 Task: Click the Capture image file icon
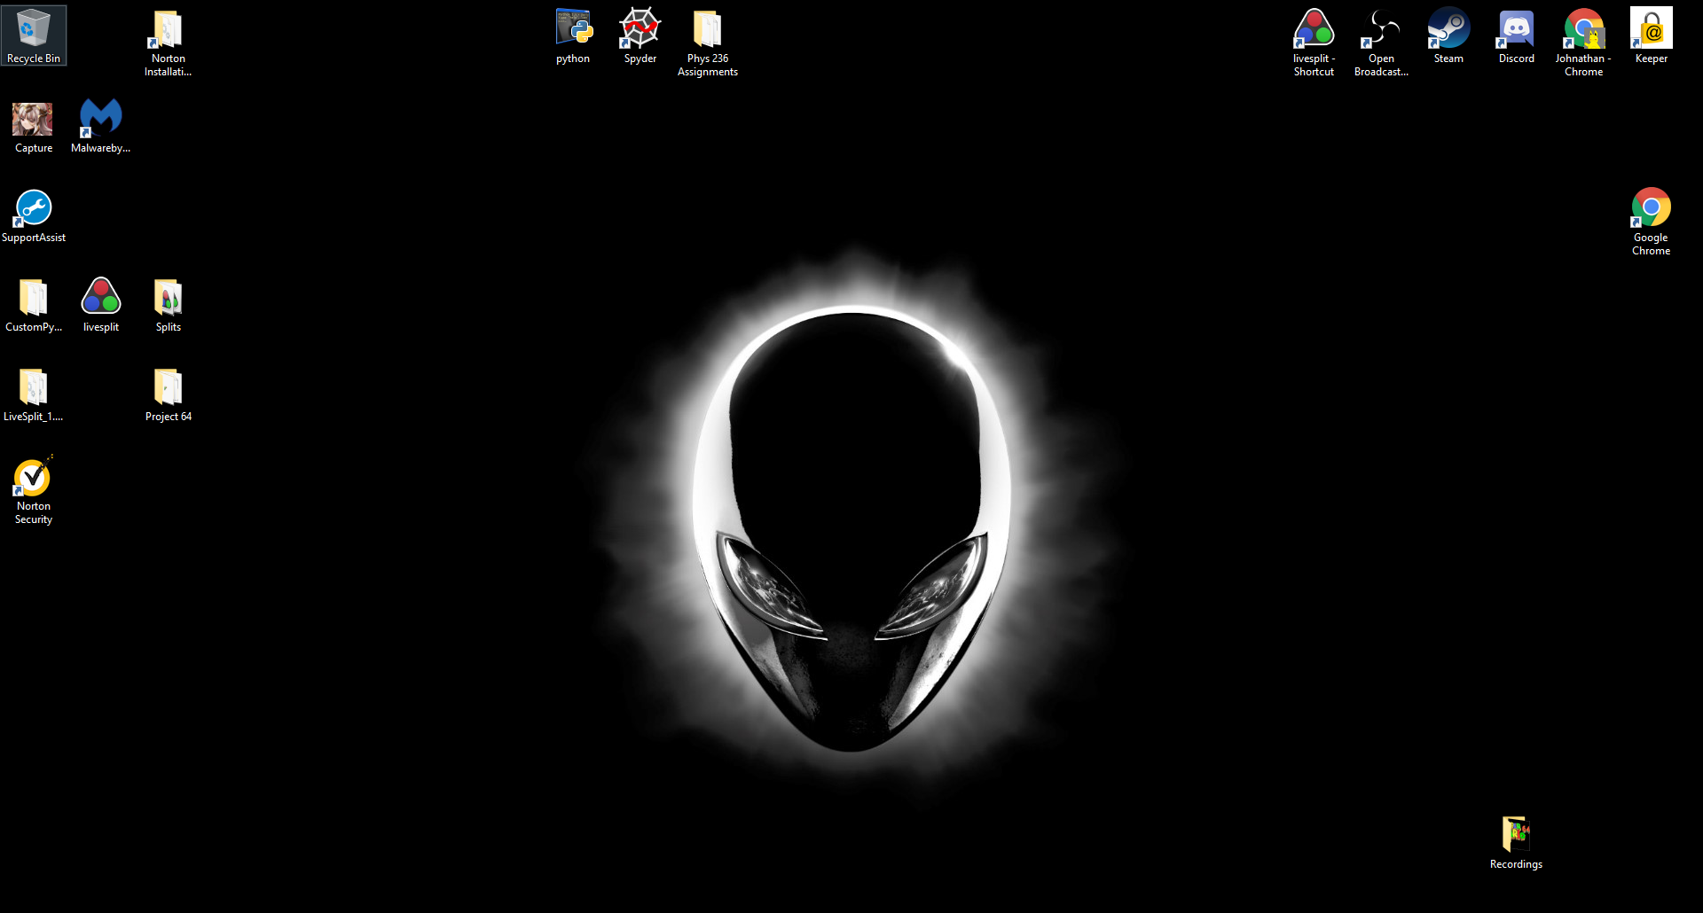pyautogui.click(x=34, y=126)
